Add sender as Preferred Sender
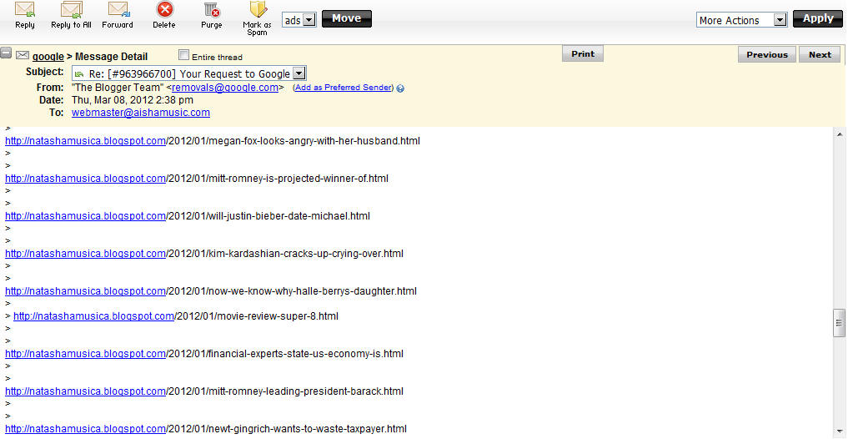Screen dimensions: 848x439 (343, 88)
